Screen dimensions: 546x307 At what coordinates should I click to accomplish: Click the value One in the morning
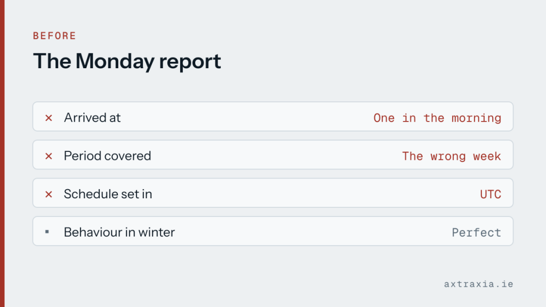pos(437,118)
